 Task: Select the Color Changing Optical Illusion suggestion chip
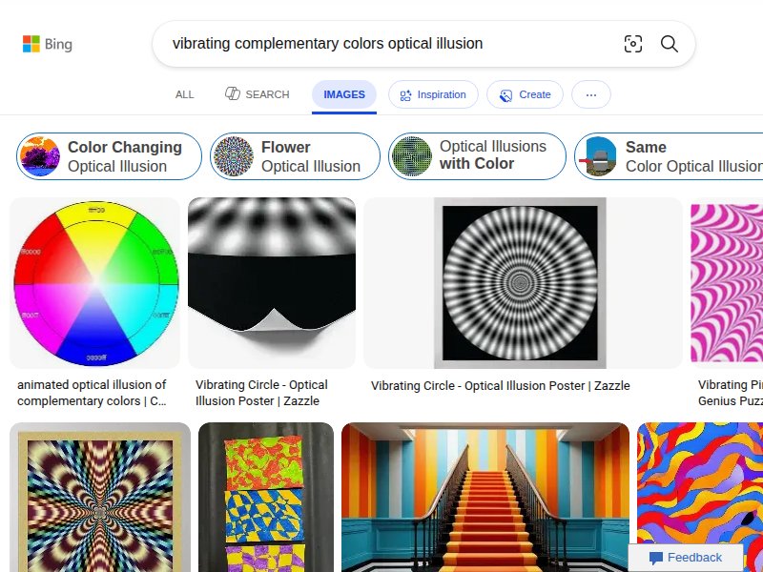point(110,155)
